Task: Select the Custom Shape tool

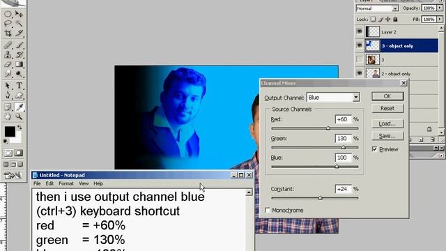Action: point(19,95)
